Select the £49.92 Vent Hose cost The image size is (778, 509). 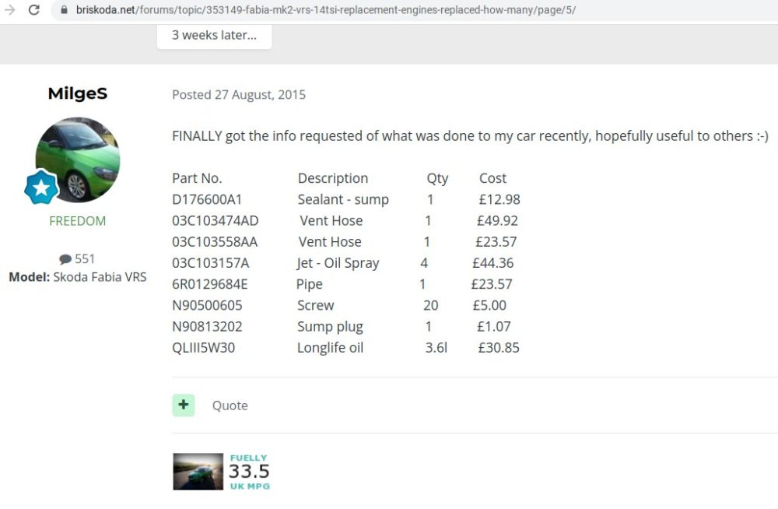[x=497, y=221]
